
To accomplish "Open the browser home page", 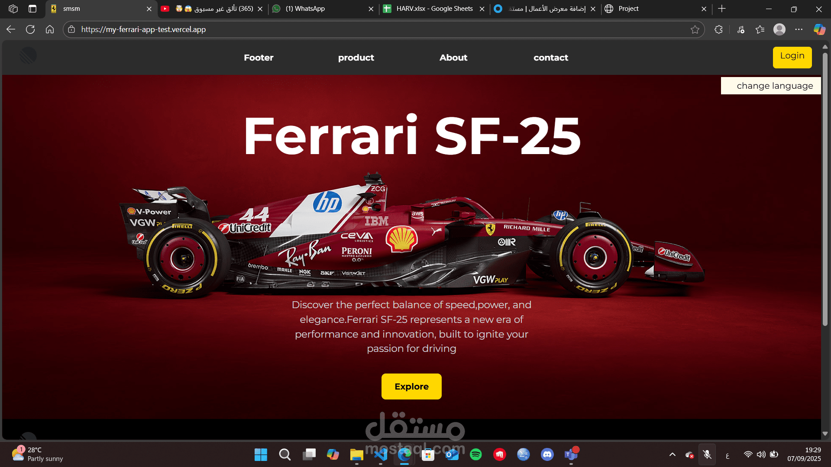I will click(x=50, y=29).
